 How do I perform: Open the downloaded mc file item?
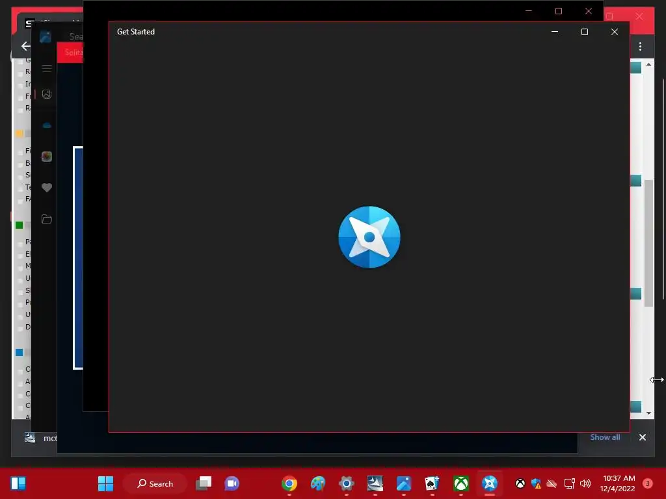40,438
